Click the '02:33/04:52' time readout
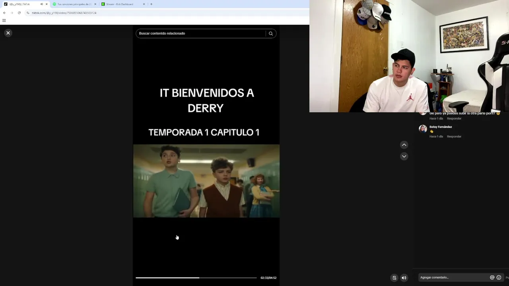The width and height of the screenshot is (509, 286). pos(268,278)
